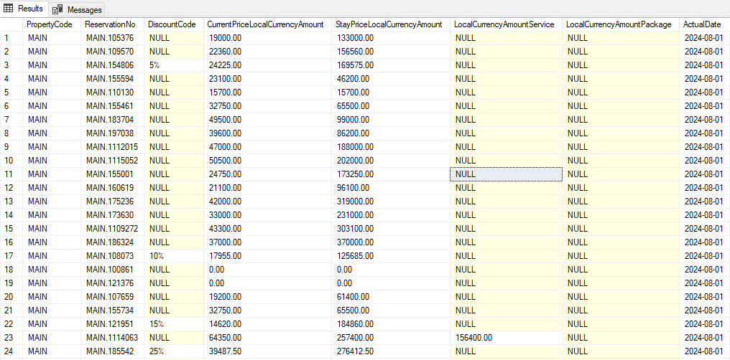Select the Results tab label

(x=31, y=9)
